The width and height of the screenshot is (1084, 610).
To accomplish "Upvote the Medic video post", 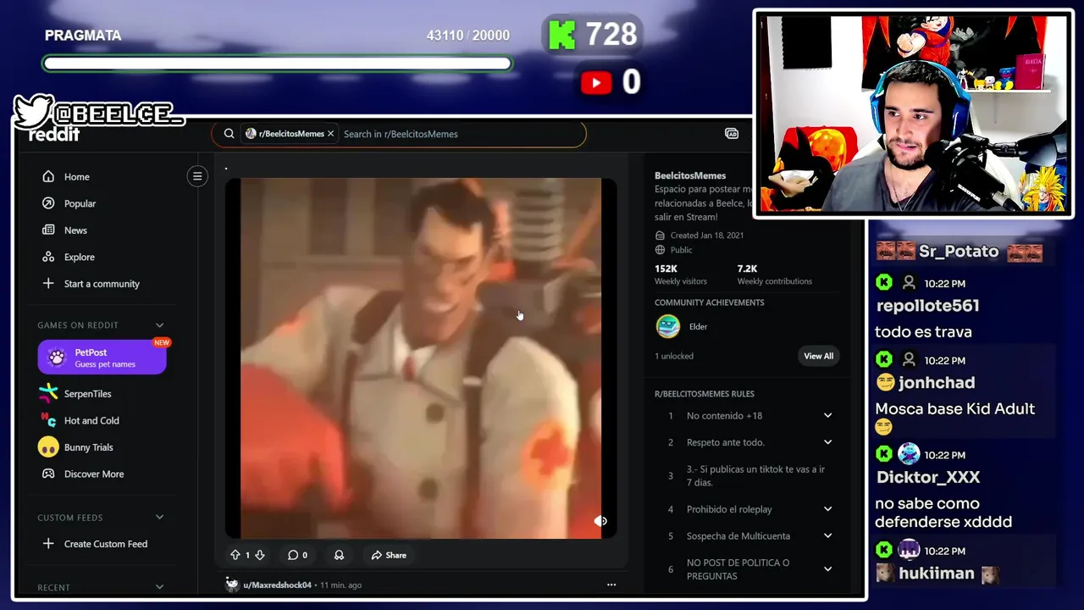I will pos(235,555).
